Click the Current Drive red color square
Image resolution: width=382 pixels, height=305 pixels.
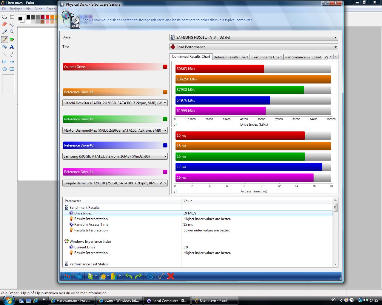coord(165,67)
